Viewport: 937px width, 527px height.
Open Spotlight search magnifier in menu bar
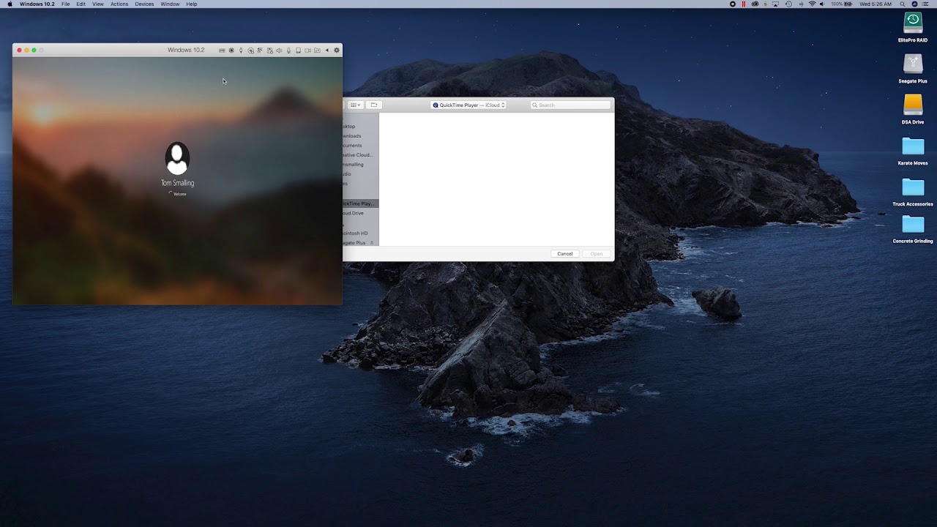[903, 4]
